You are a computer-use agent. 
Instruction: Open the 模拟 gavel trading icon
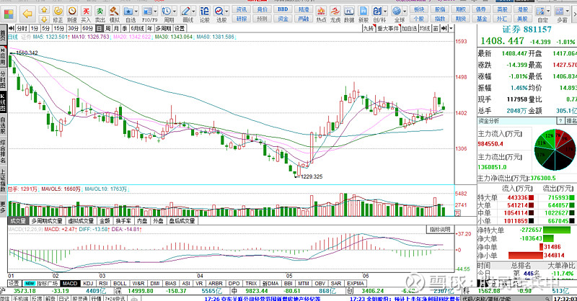click(x=113, y=11)
